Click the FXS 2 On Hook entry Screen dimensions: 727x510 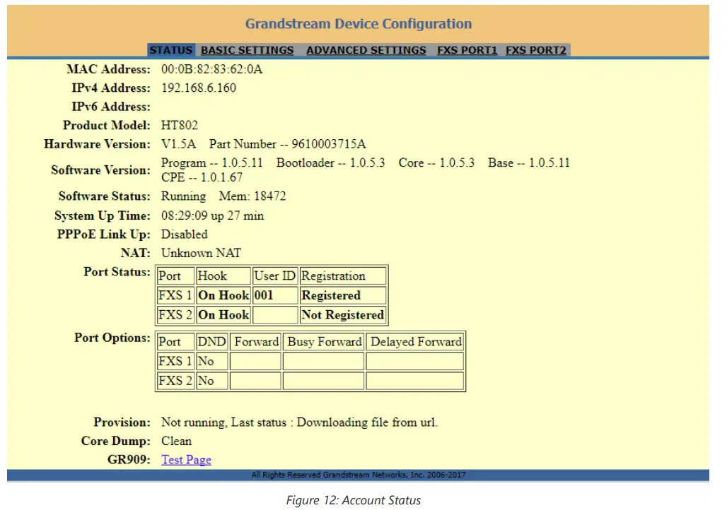(x=223, y=315)
